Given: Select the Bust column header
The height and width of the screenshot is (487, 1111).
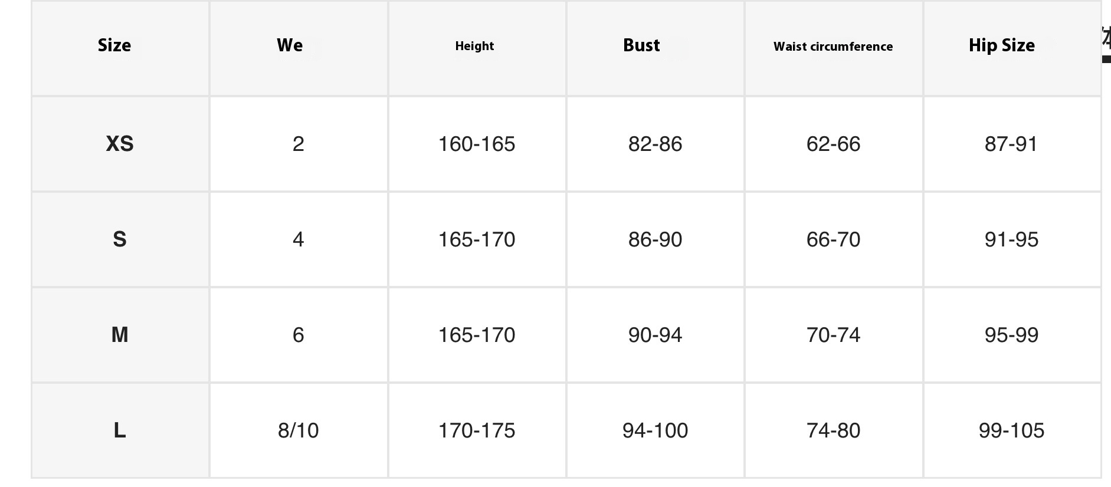Looking at the screenshot, I should tap(641, 45).
